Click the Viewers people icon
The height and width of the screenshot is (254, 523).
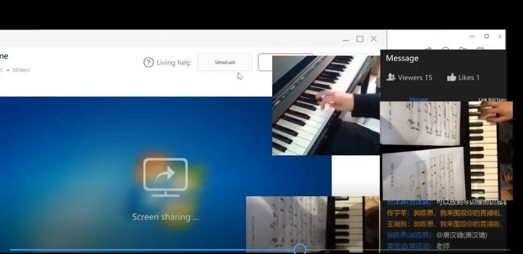point(391,77)
